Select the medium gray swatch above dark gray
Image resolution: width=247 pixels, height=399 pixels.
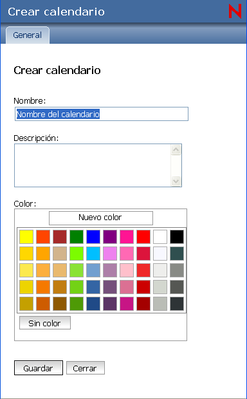pyautogui.click(x=177, y=270)
